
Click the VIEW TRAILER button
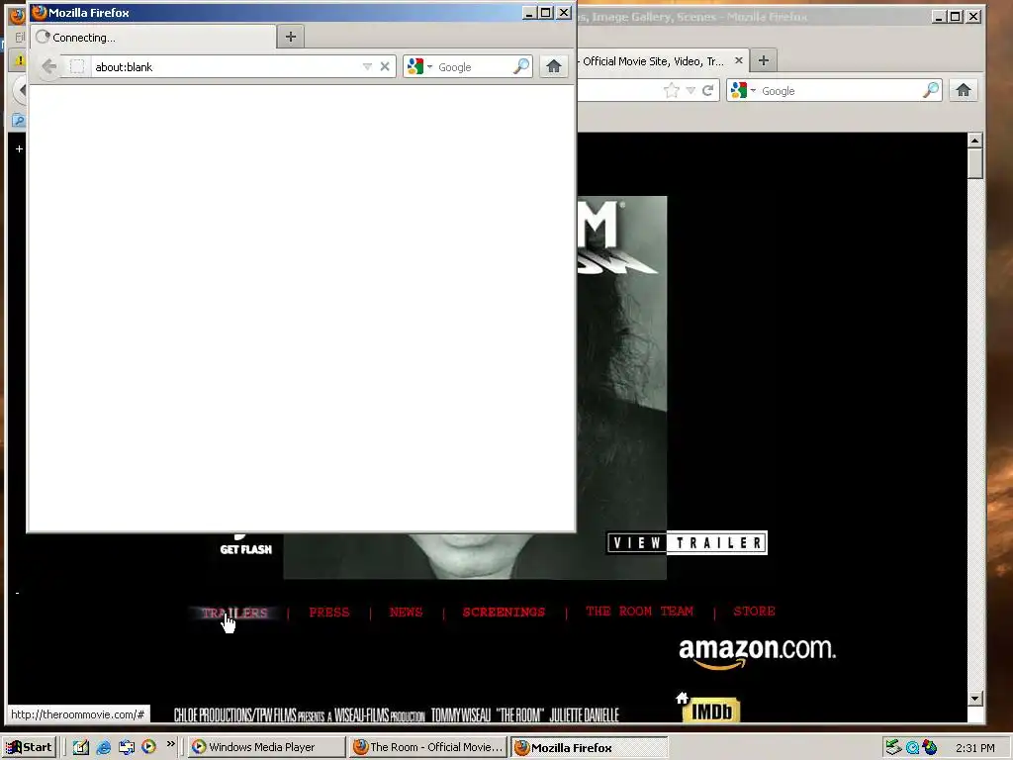click(688, 543)
